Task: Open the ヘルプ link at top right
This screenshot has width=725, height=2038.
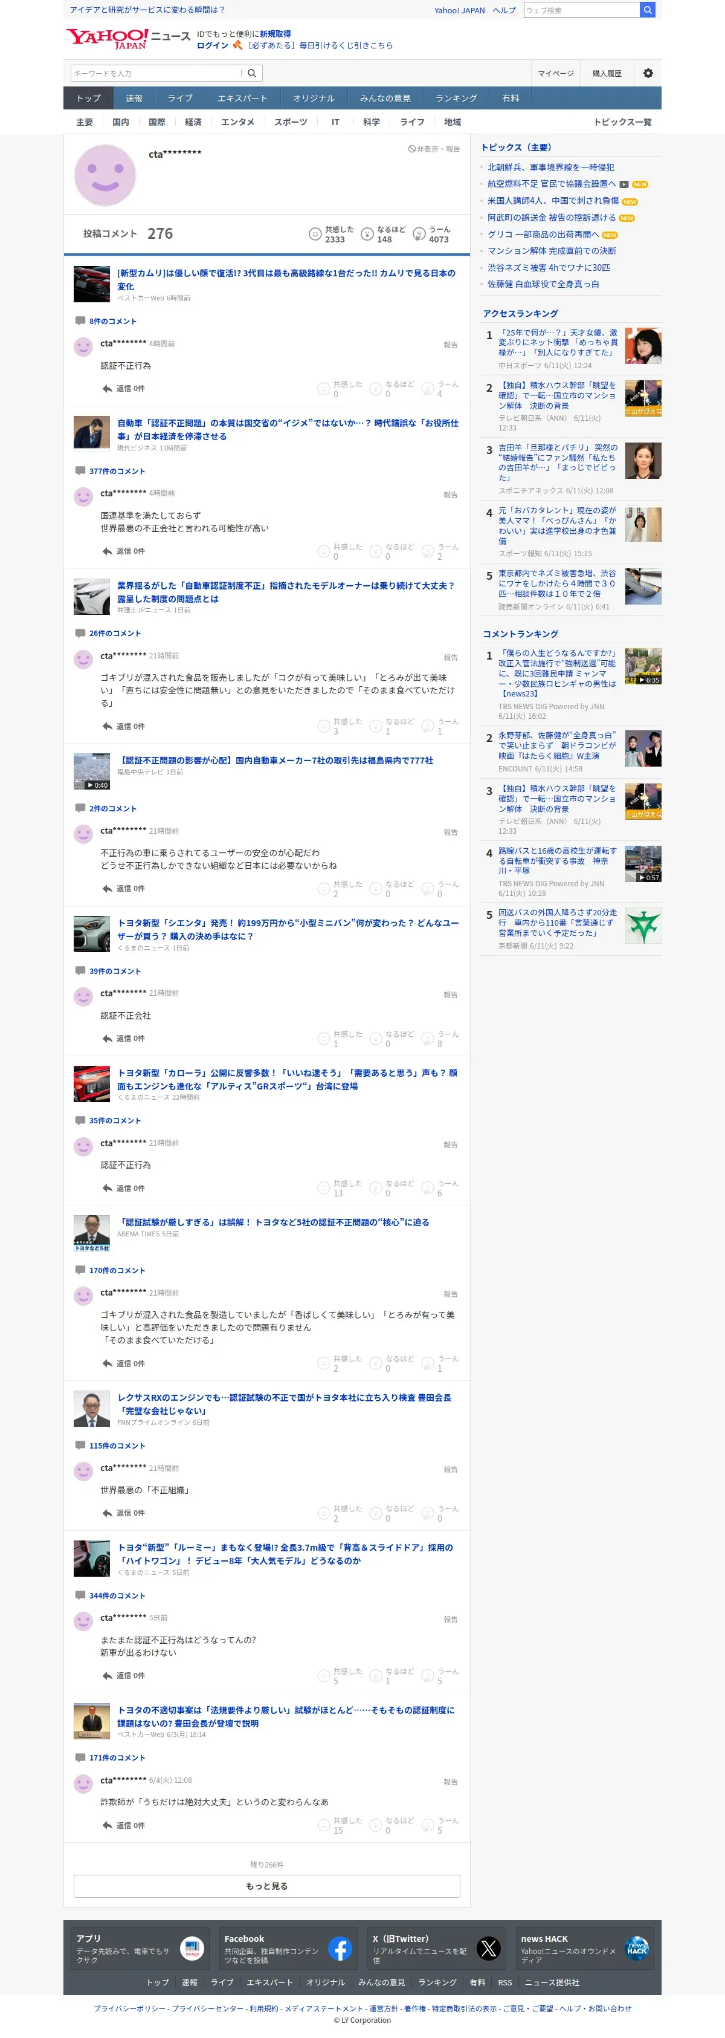Action: pyautogui.click(x=504, y=10)
